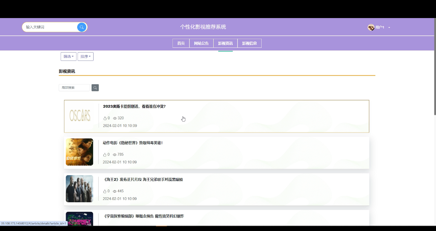The image size is (436, 231).
Task: Open the 网站公告 section
Action: point(201,43)
